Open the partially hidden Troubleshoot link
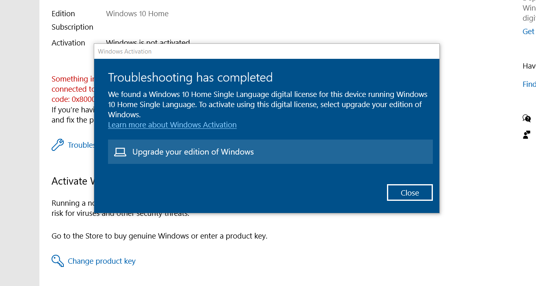536x286 pixels. coord(81,145)
